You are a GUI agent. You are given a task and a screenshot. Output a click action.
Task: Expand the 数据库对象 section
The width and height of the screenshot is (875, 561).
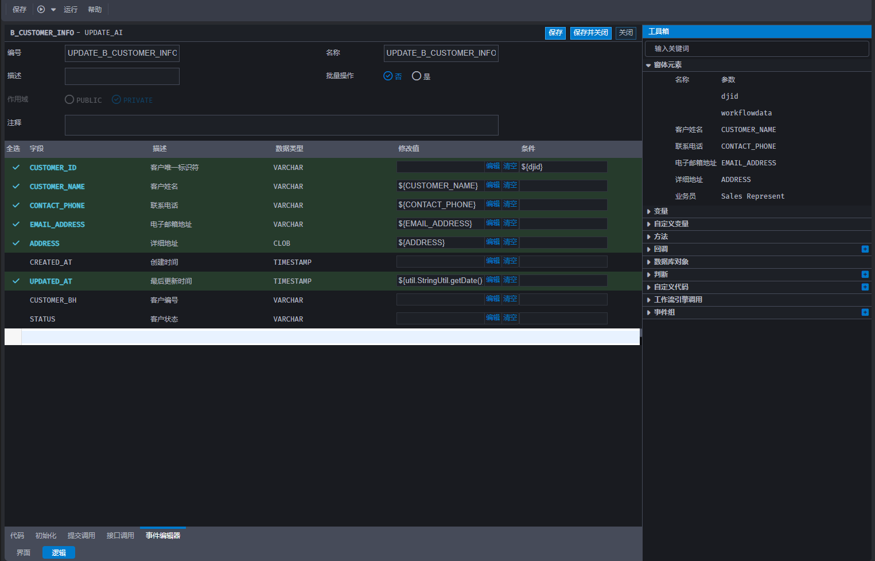[x=671, y=262]
